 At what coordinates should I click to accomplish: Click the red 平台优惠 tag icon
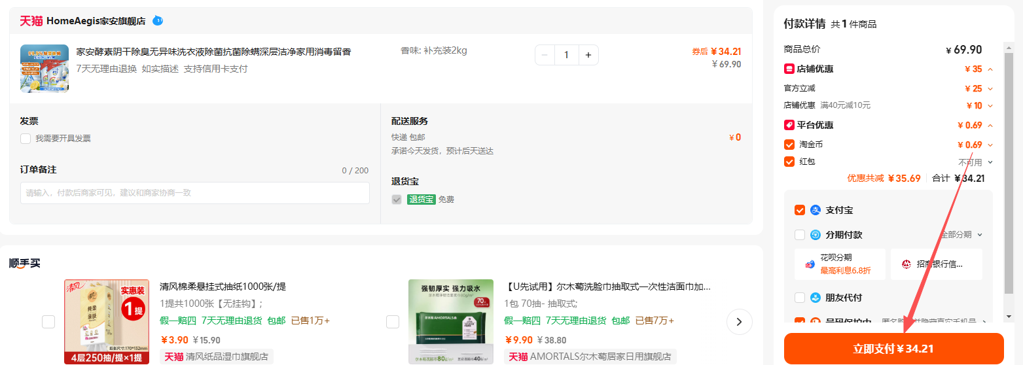point(789,125)
